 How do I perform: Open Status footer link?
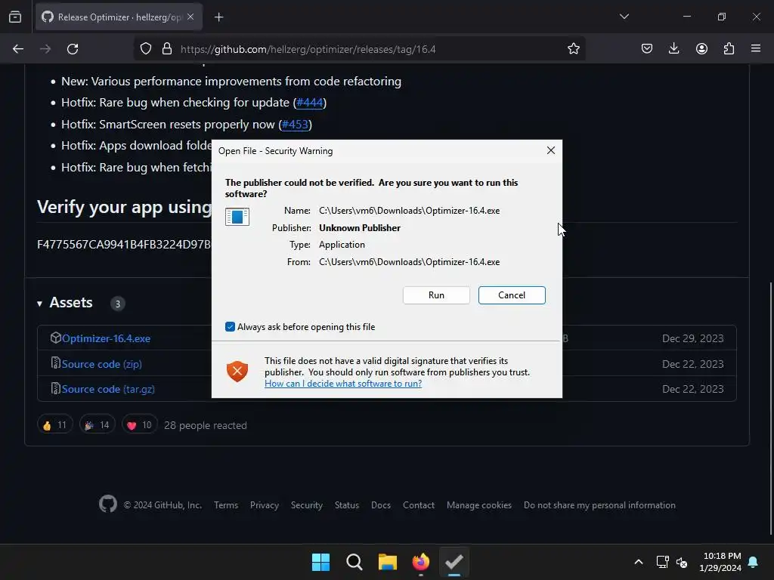346,505
